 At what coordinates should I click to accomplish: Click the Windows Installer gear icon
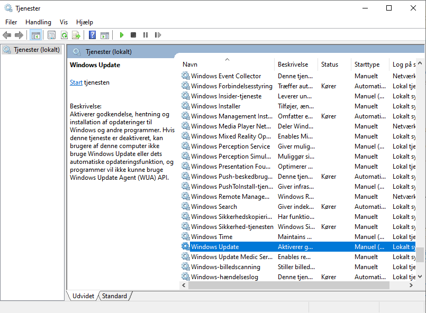point(186,106)
